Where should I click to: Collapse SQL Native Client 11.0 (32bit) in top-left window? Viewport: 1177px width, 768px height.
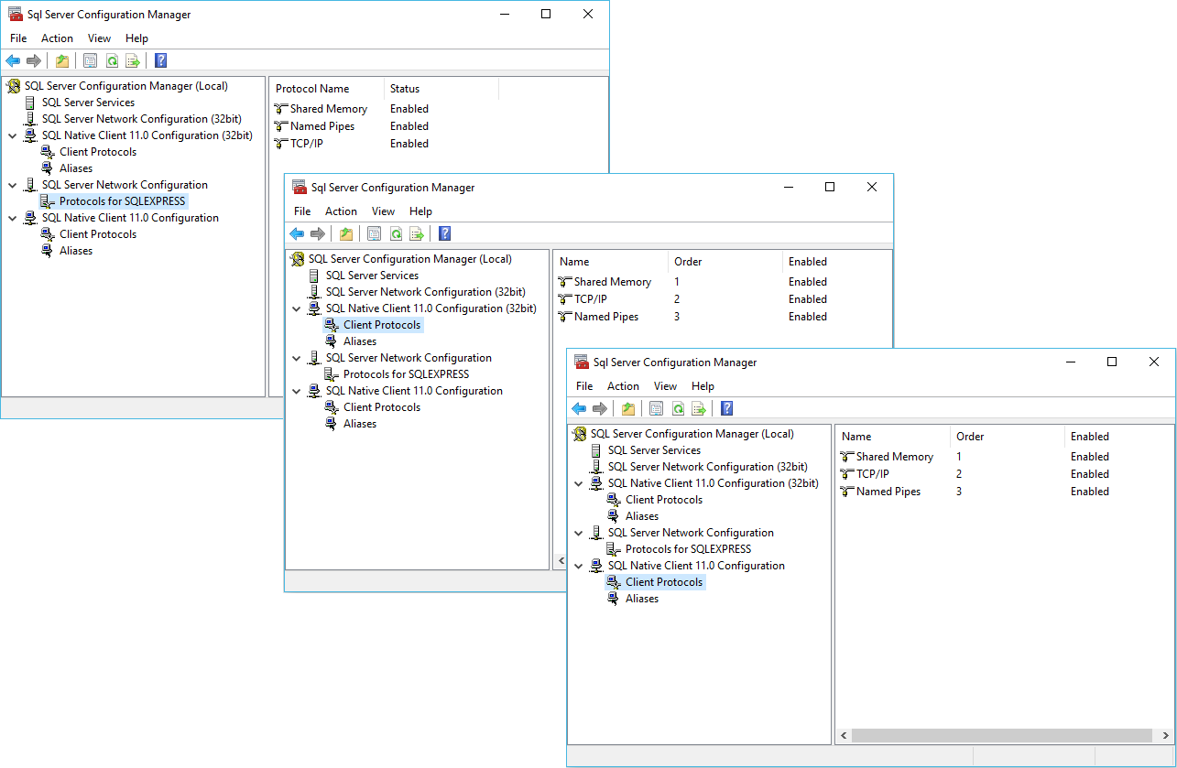pos(13,135)
